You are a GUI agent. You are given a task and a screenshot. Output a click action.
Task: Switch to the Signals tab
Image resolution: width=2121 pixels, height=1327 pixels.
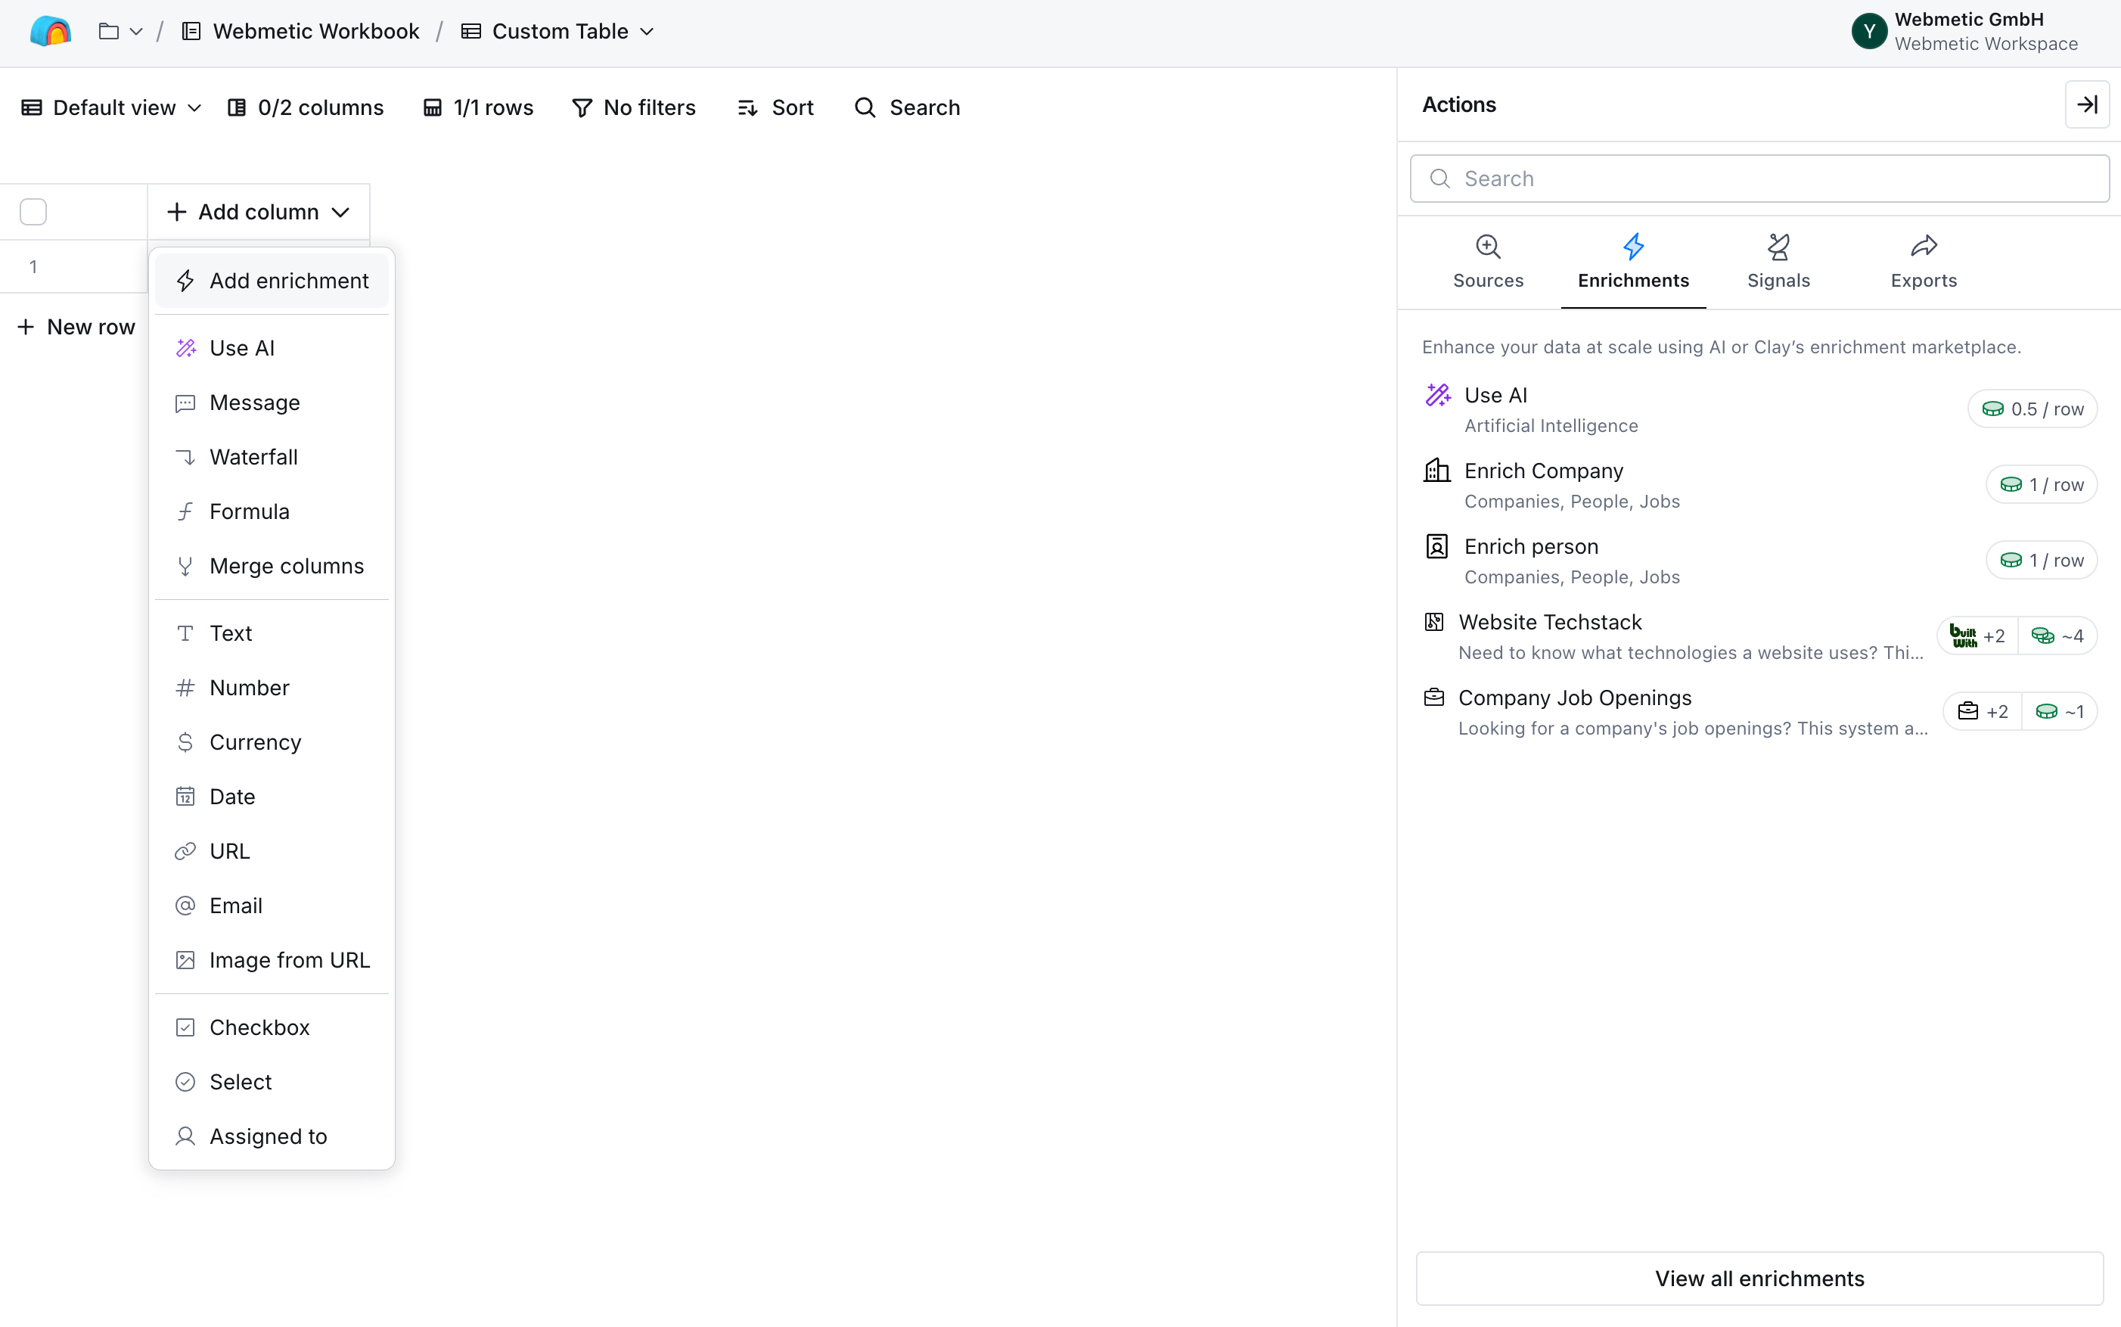pyautogui.click(x=1778, y=262)
